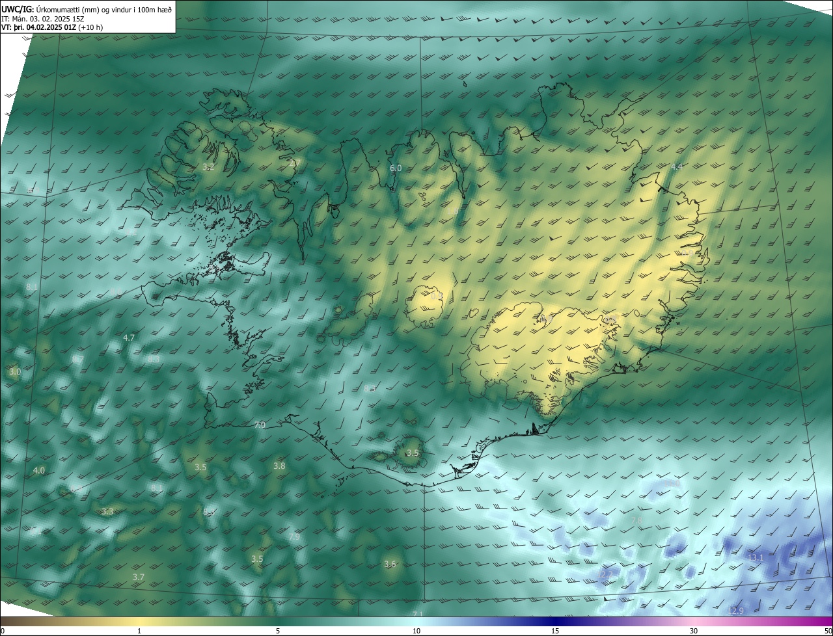Click the 7.0 value label on the coastline
Viewport: 833px width, 636px height.
[260, 425]
